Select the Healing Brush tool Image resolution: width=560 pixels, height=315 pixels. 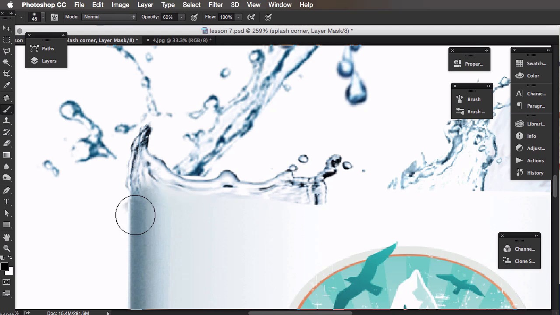pyautogui.click(x=7, y=98)
